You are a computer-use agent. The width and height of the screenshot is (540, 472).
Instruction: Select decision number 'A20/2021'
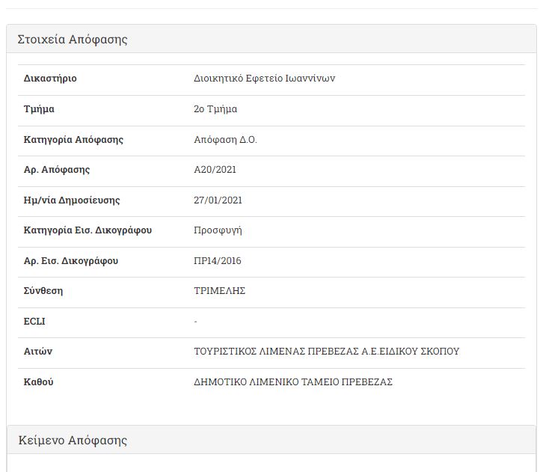[x=215, y=170]
